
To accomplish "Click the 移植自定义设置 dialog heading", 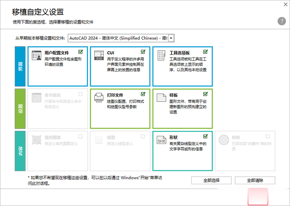I will pos(38,12).
